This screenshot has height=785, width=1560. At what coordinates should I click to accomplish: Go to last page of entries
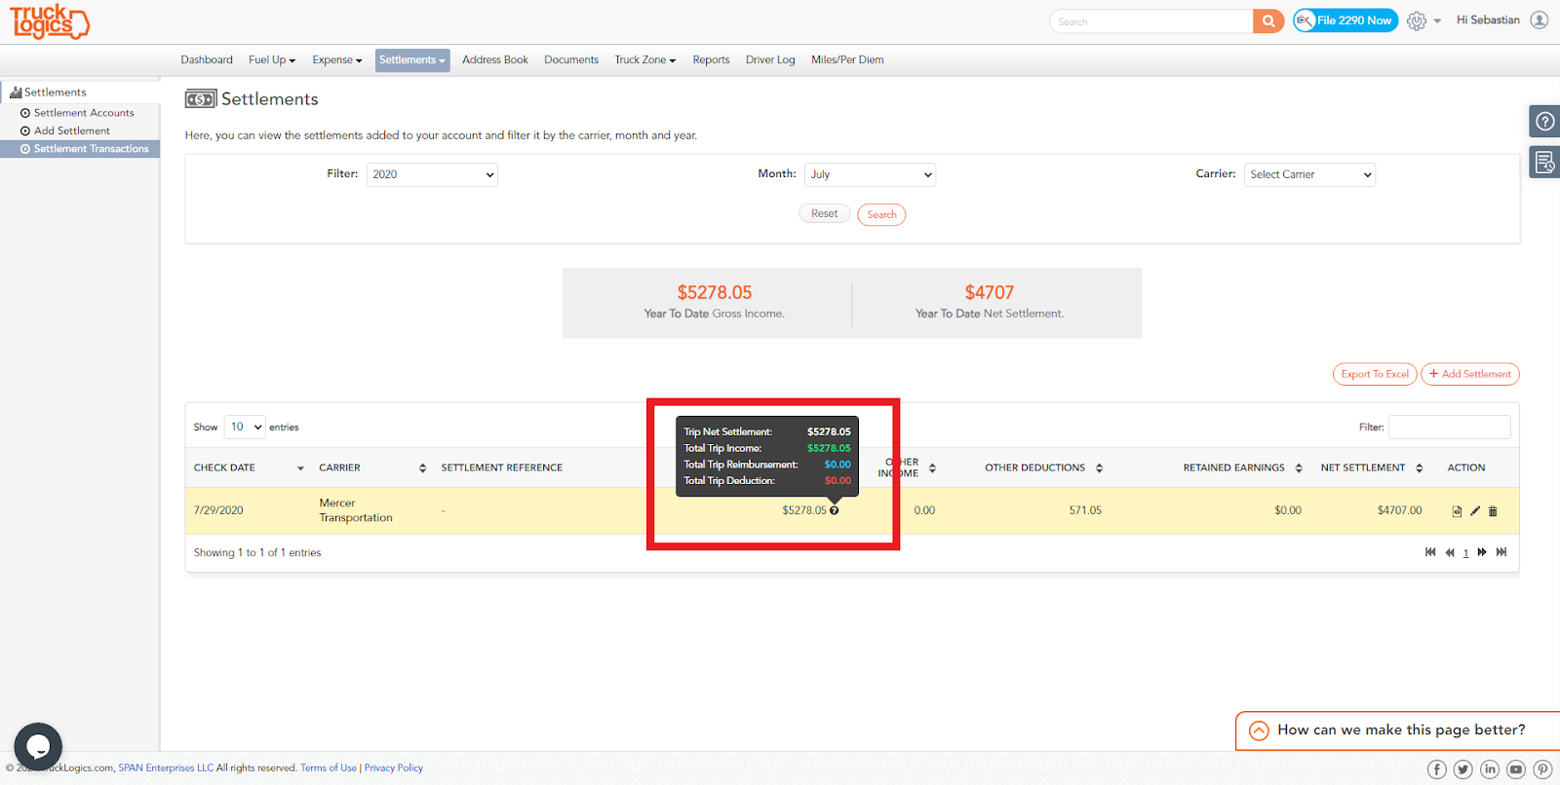1501,552
